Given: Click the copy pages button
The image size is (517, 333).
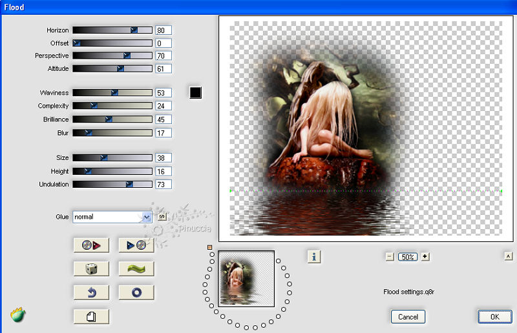Looking at the screenshot, I should pyautogui.click(x=91, y=316).
